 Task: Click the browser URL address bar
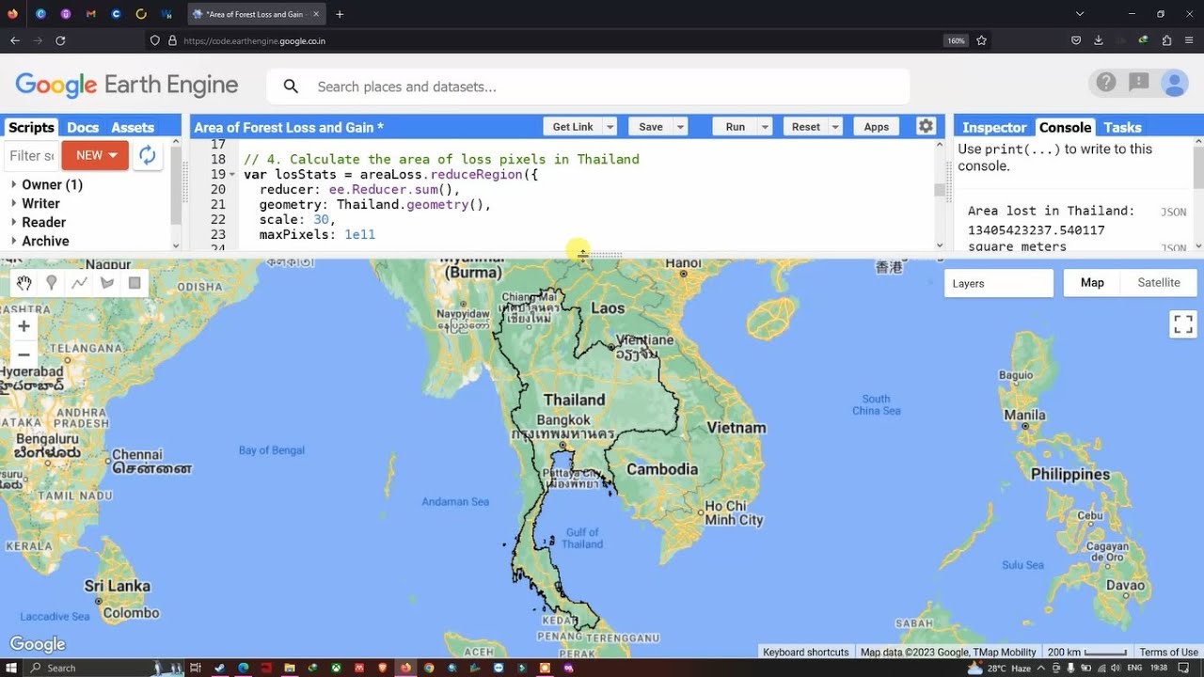coord(564,40)
